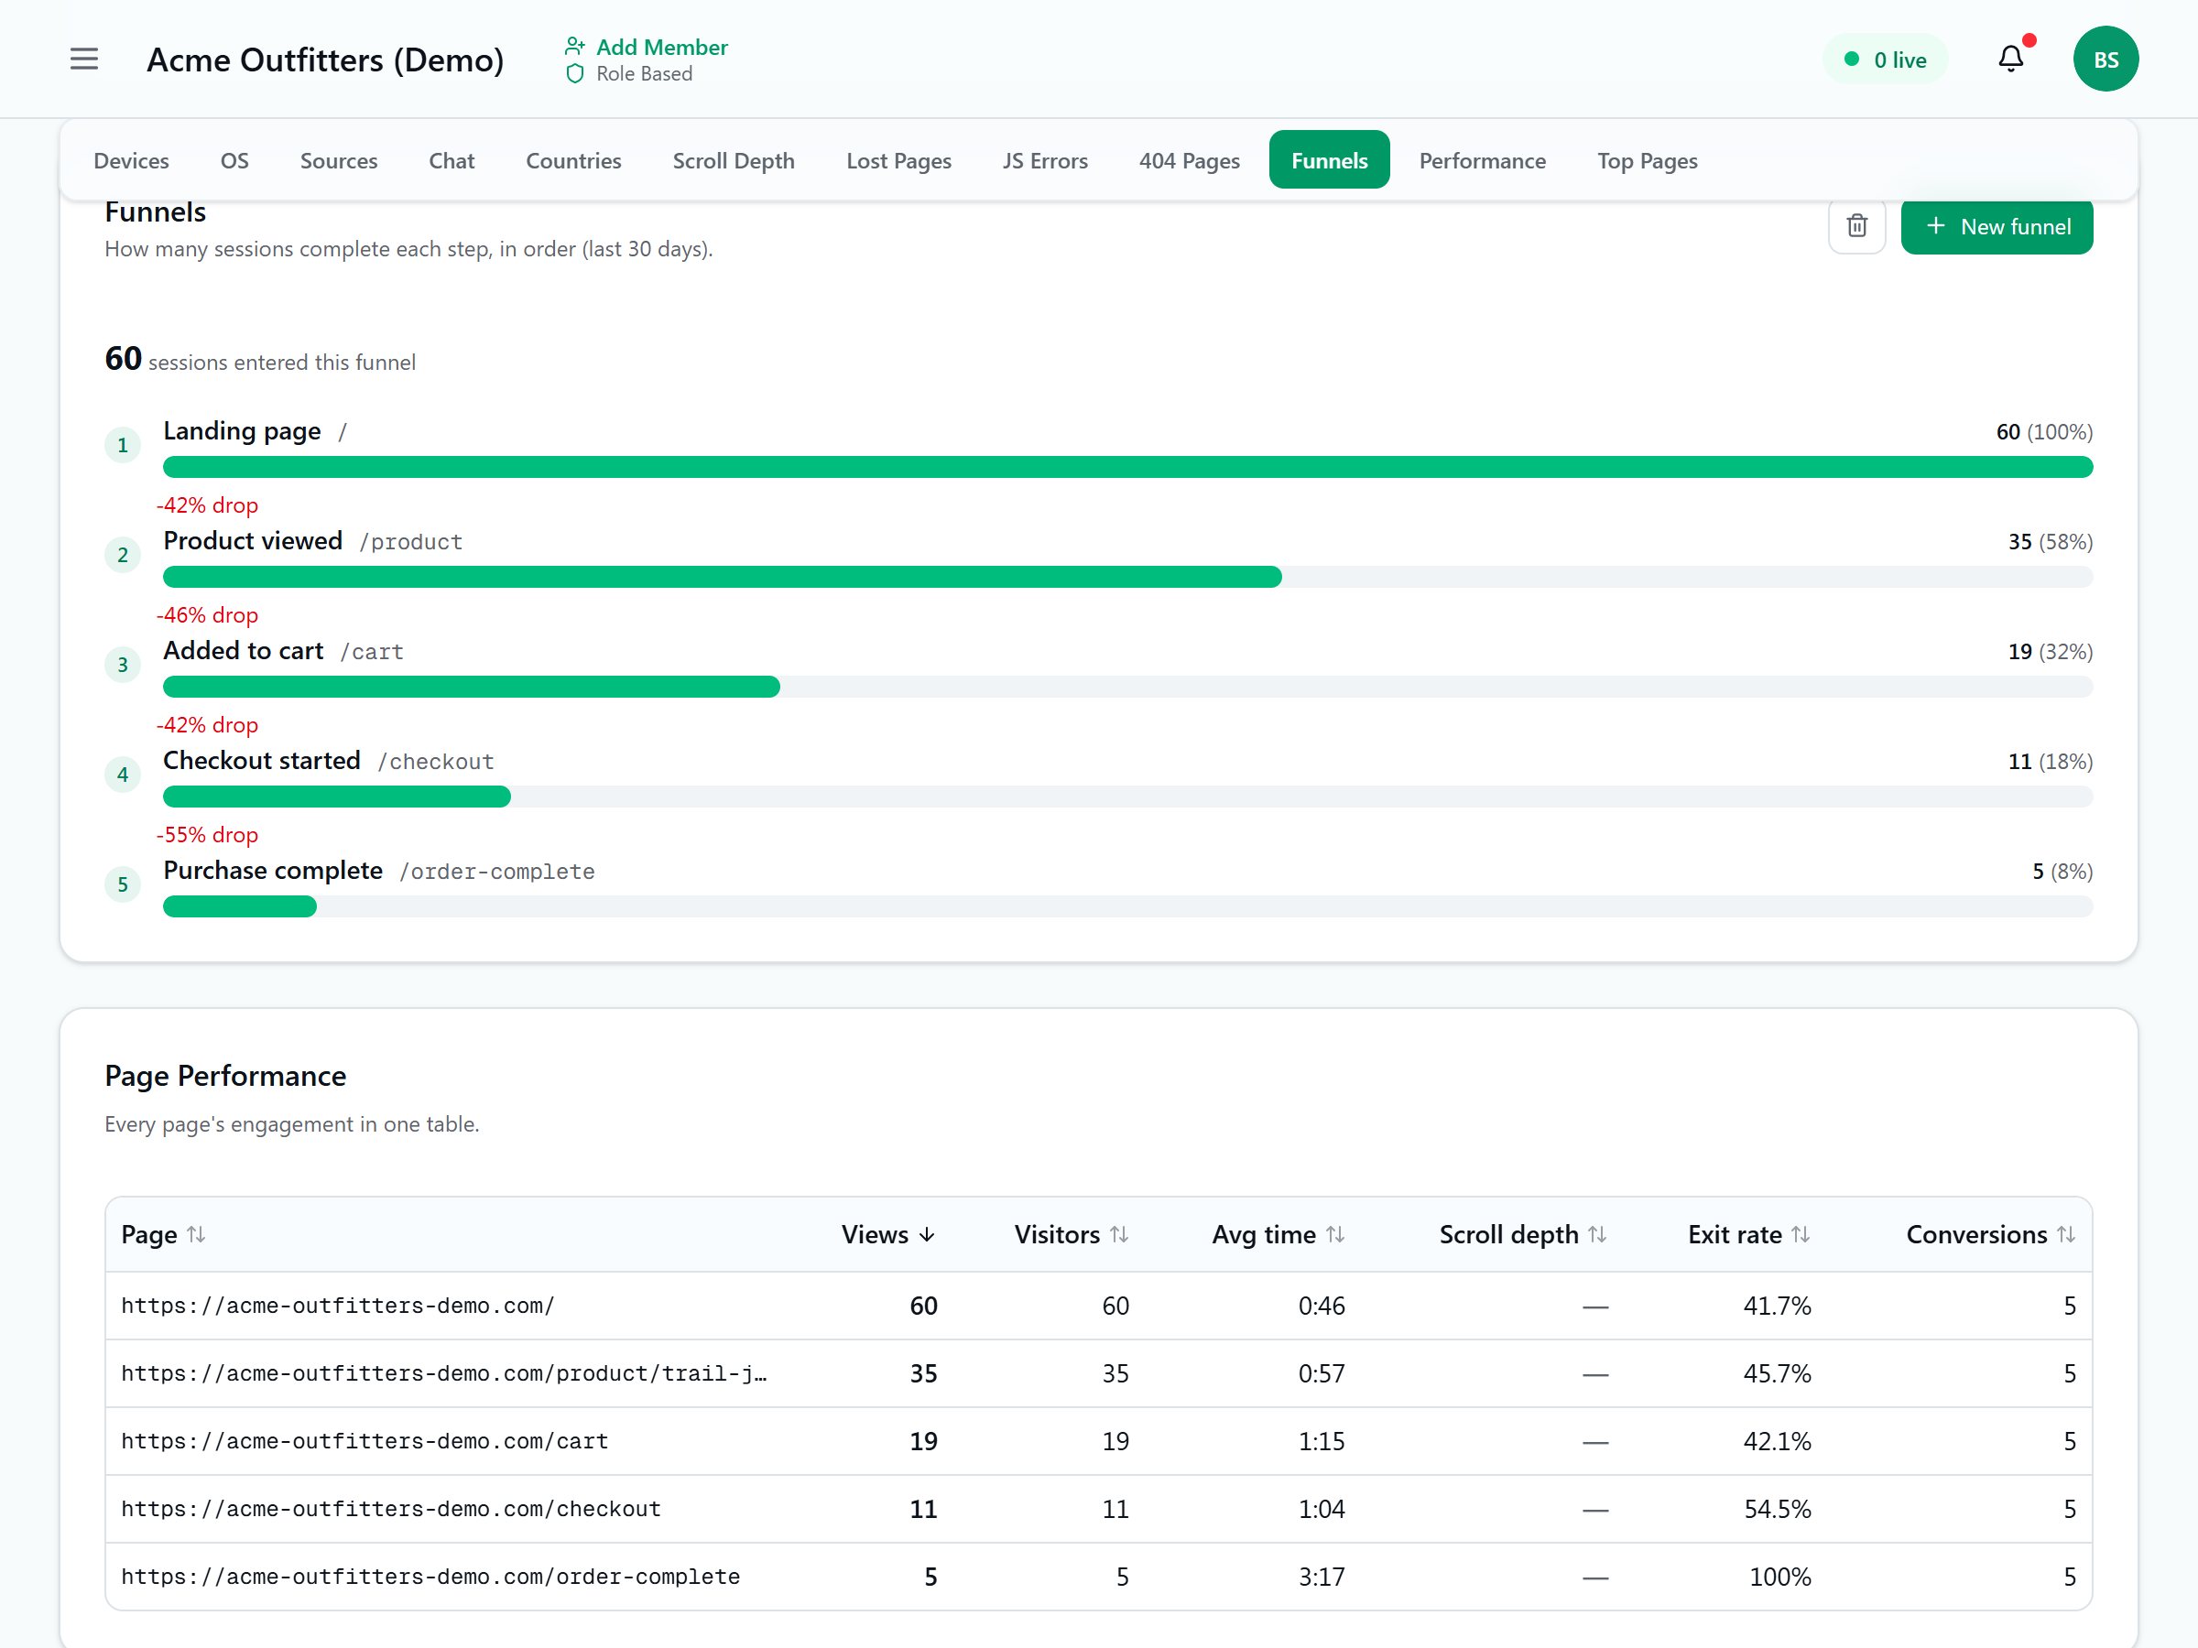Click the acme-outfitters-demo.com/cart row URL
2198x1648 pixels.
pyautogui.click(x=365, y=1441)
